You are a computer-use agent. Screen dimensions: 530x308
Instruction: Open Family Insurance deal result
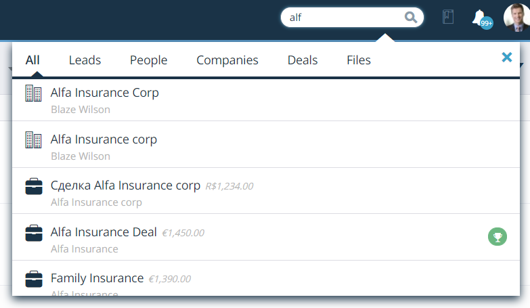[266, 278]
